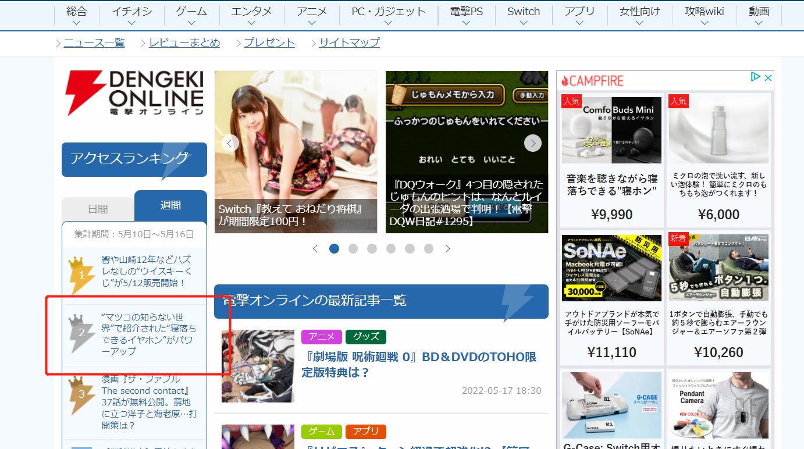Expand the chevron under Switch
The width and height of the screenshot is (804, 449).
(524, 23)
